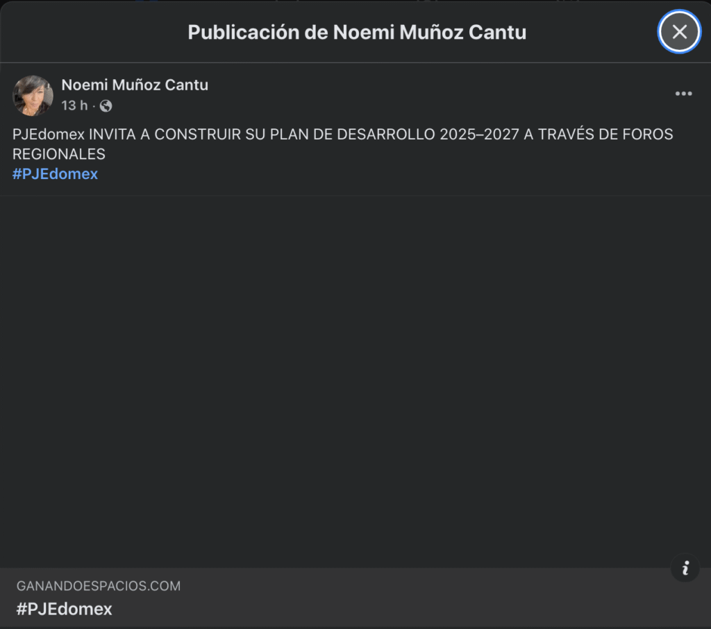
Task: Click the link info icon
Action: (x=685, y=568)
